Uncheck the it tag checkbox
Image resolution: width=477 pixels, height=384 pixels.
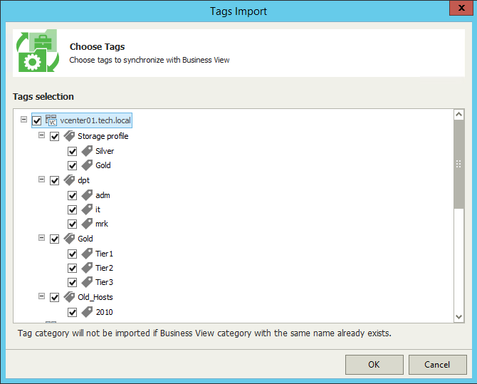(73, 210)
